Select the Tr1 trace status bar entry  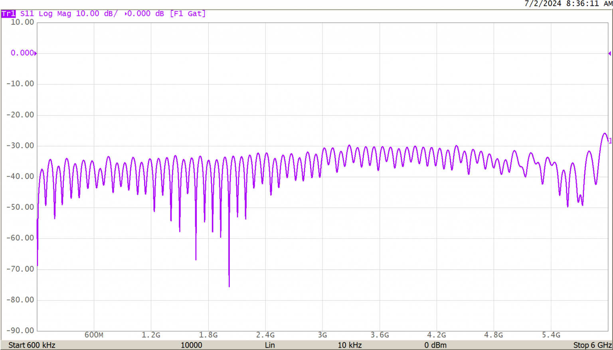coord(8,14)
